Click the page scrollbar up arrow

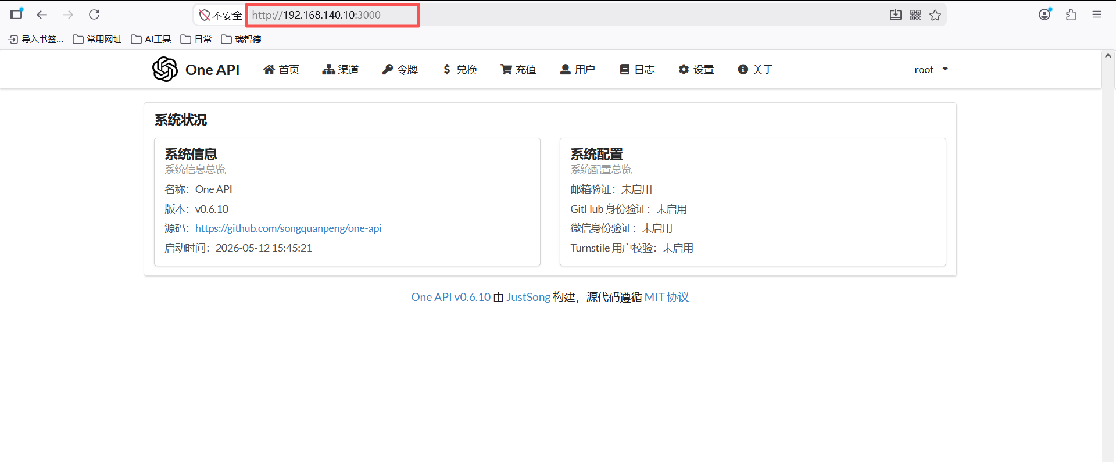click(x=1108, y=56)
